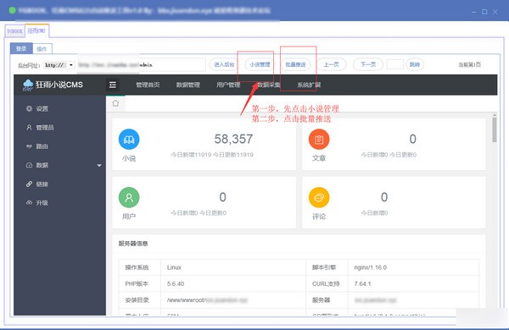
Task: Click the 路由 icon in sidebar
Action: pos(29,146)
